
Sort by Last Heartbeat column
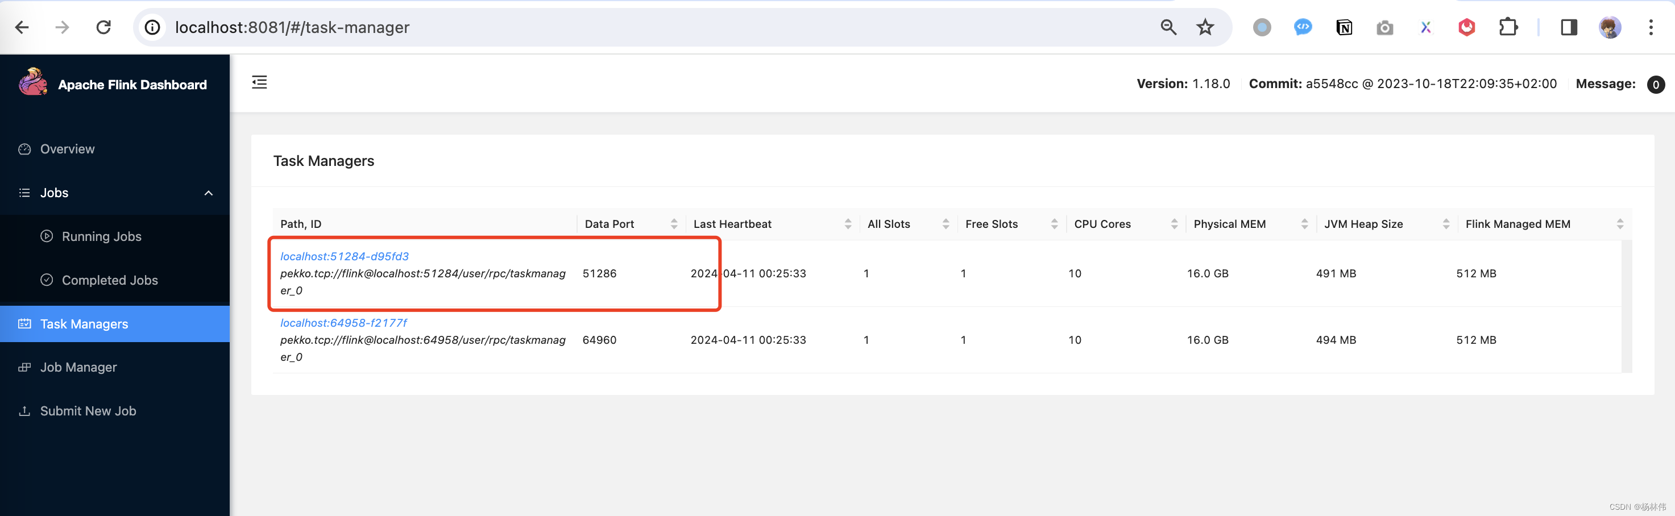point(848,224)
